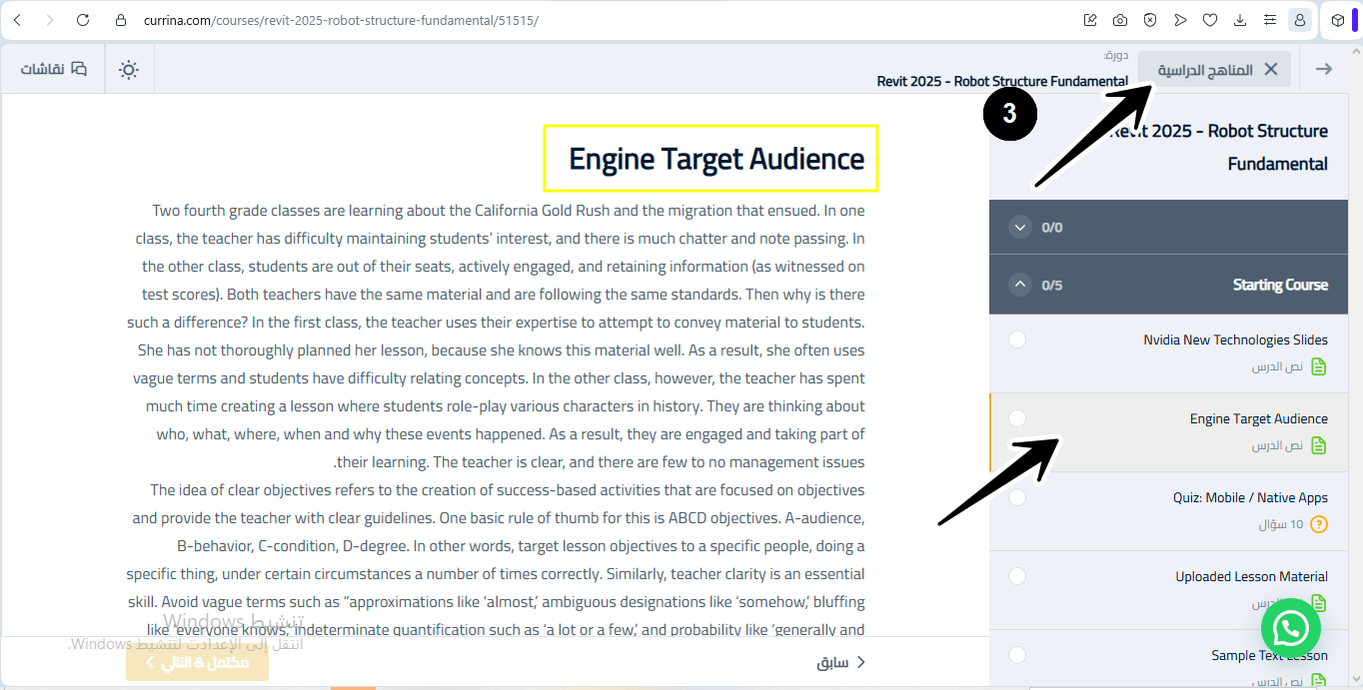Click the browser downloads icon
The height and width of the screenshot is (690, 1363).
pos(1240,20)
